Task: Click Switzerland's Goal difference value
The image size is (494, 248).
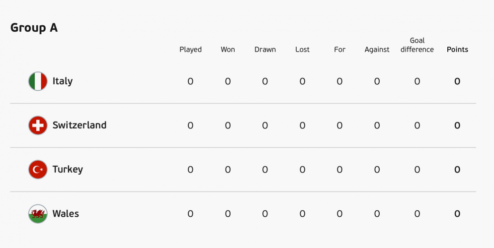Action: pyautogui.click(x=417, y=125)
